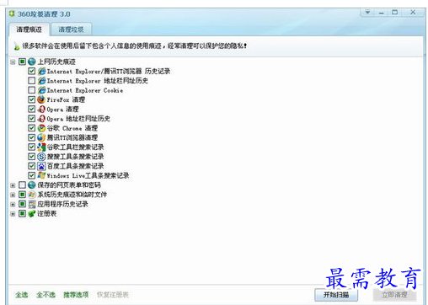Image resolution: width=428 pixels, height=305 pixels.
Task: Click the 开始扫描 button
Action: tap(336, 295)
